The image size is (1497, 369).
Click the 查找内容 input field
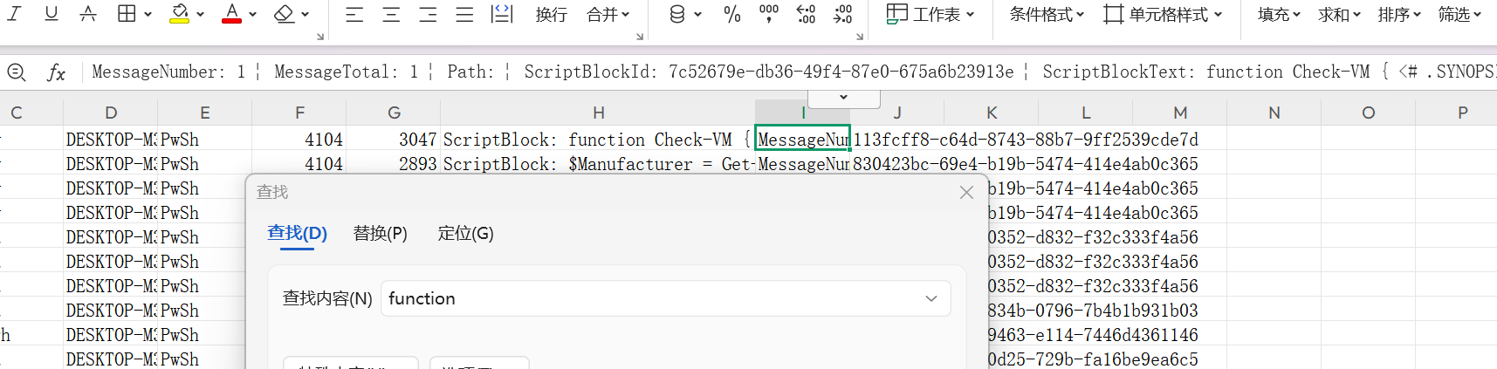(665, 298)
